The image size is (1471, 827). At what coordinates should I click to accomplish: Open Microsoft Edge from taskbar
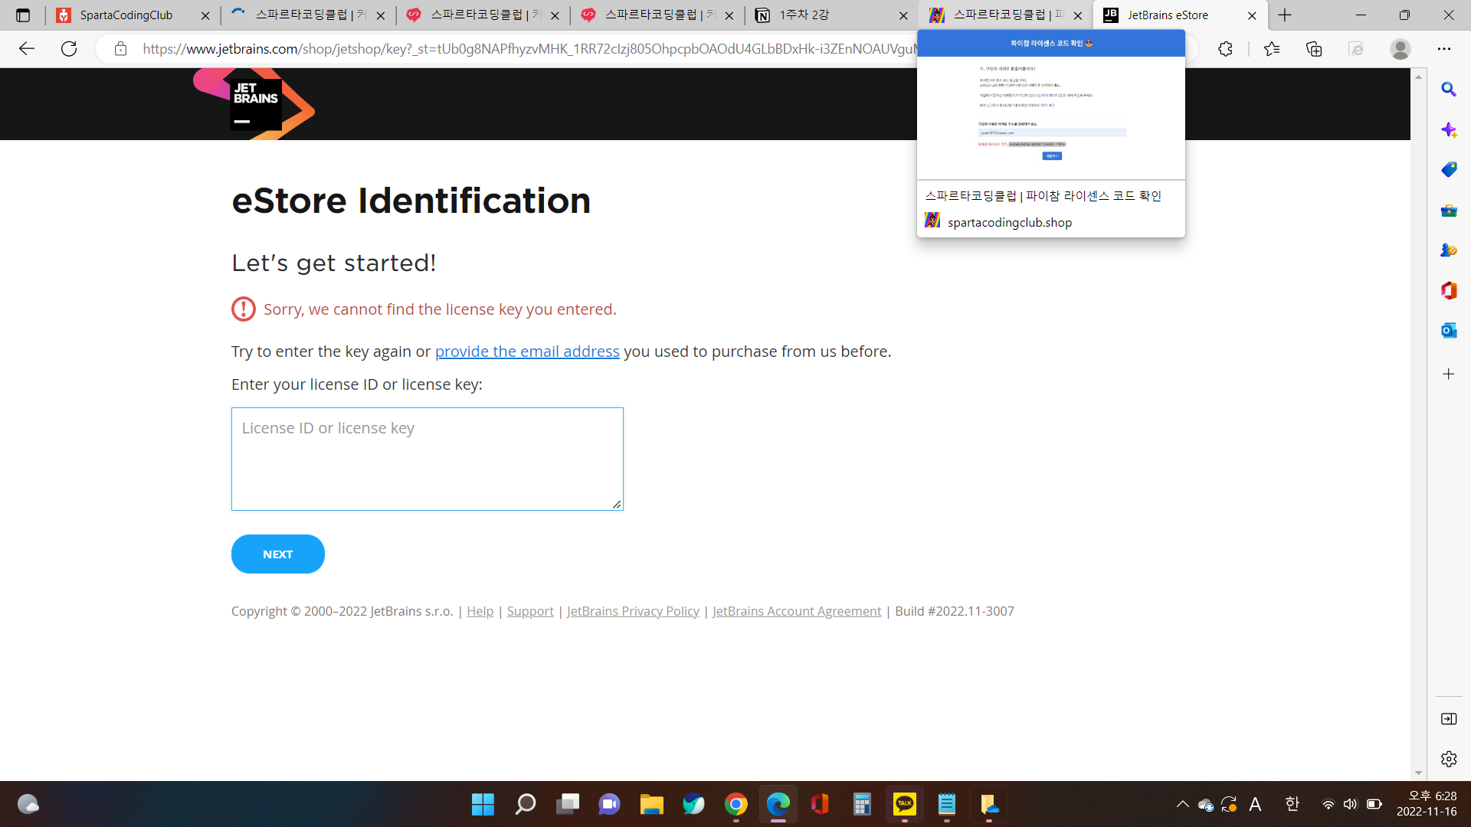tap(778, 804)
